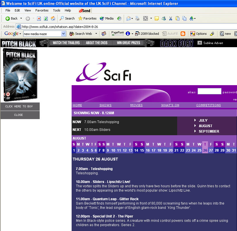Screen dimensions: 237x231
Task: Print the page with the printer icon
Action: (x=137, y=18)
